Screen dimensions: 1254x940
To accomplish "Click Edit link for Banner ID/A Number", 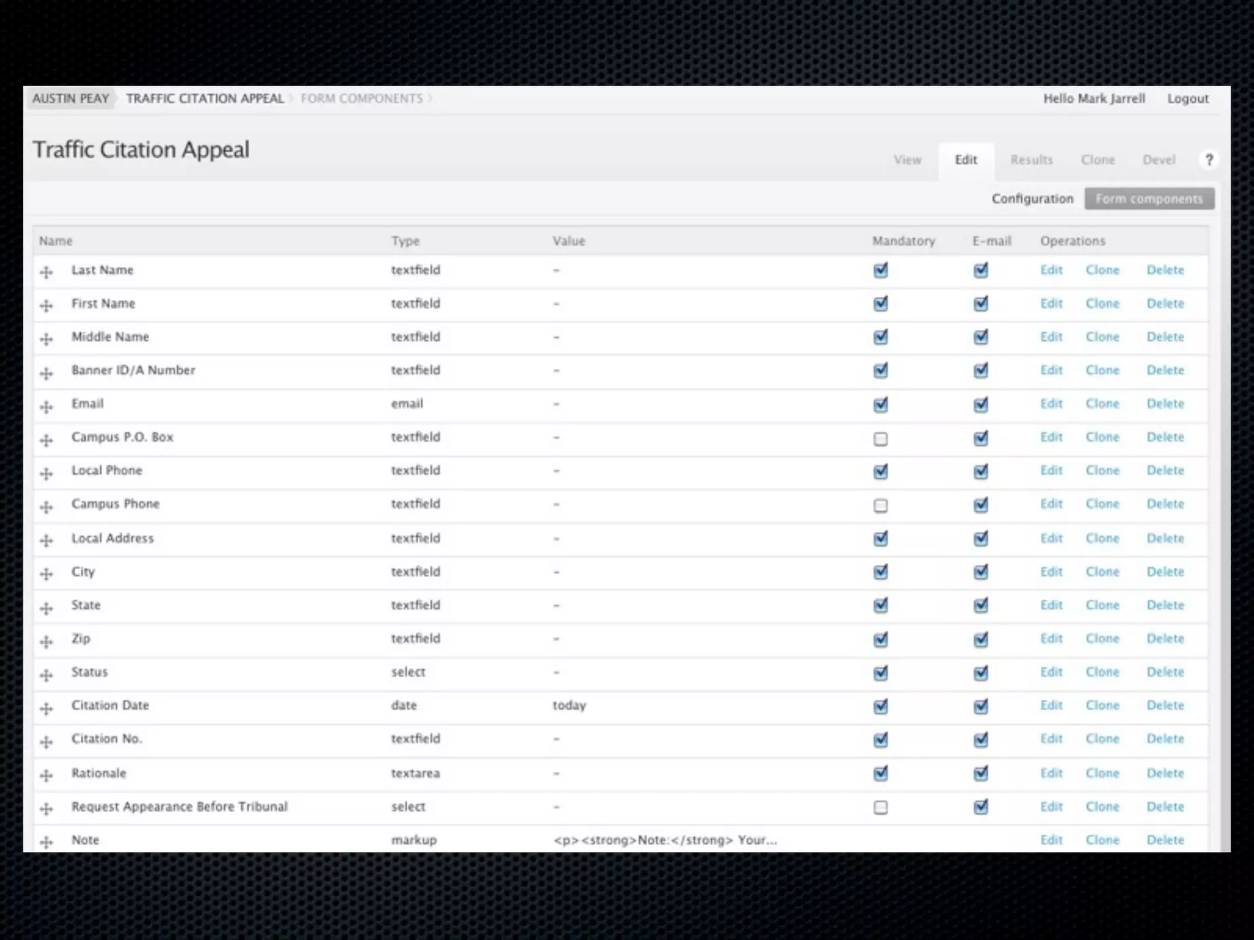I will pos(1051,370).
